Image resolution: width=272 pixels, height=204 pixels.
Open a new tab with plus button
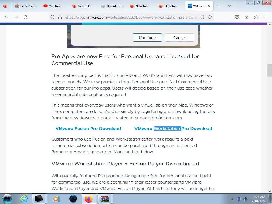pyautogui.click(x=219, y=6)
